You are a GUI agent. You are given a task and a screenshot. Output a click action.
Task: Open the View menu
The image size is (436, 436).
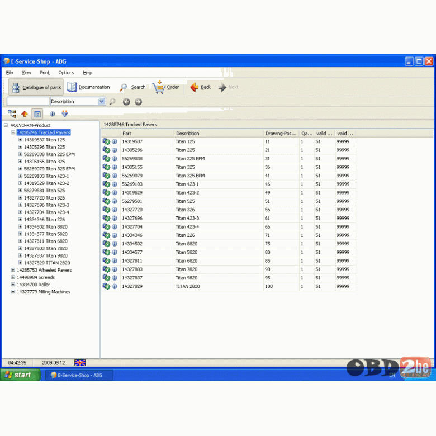click(x=26, y=73)
